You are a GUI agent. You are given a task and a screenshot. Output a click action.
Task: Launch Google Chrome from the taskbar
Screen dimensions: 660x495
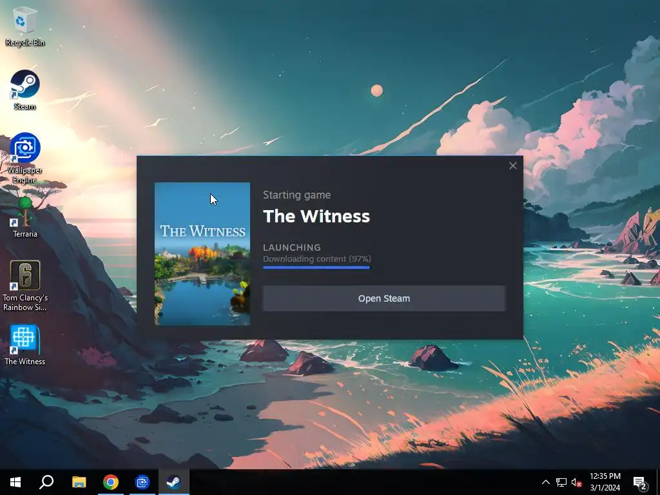(x=111, y=482)
